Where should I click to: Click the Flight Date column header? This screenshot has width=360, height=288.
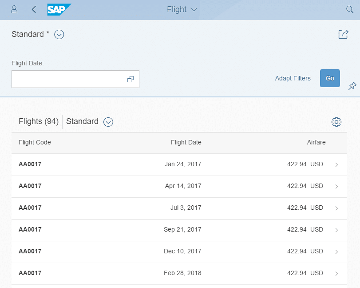pyautogui.click(x=186, y=143)
